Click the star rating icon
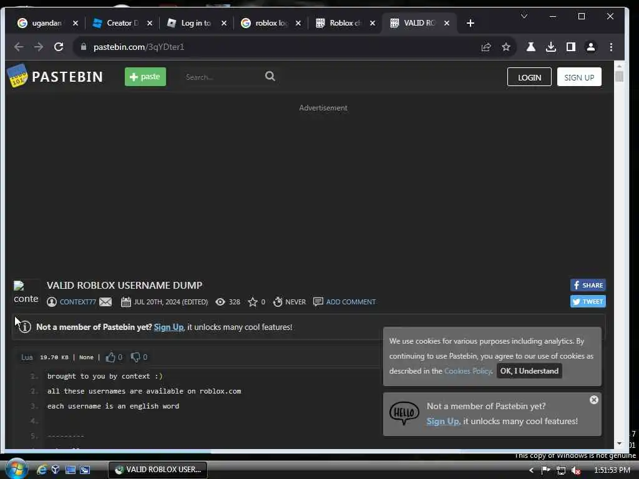 click(253, 302)
